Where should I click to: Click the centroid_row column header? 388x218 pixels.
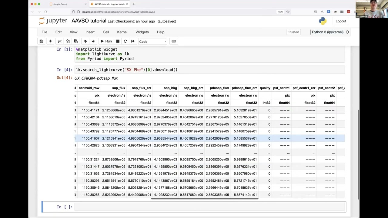point(89,88)
